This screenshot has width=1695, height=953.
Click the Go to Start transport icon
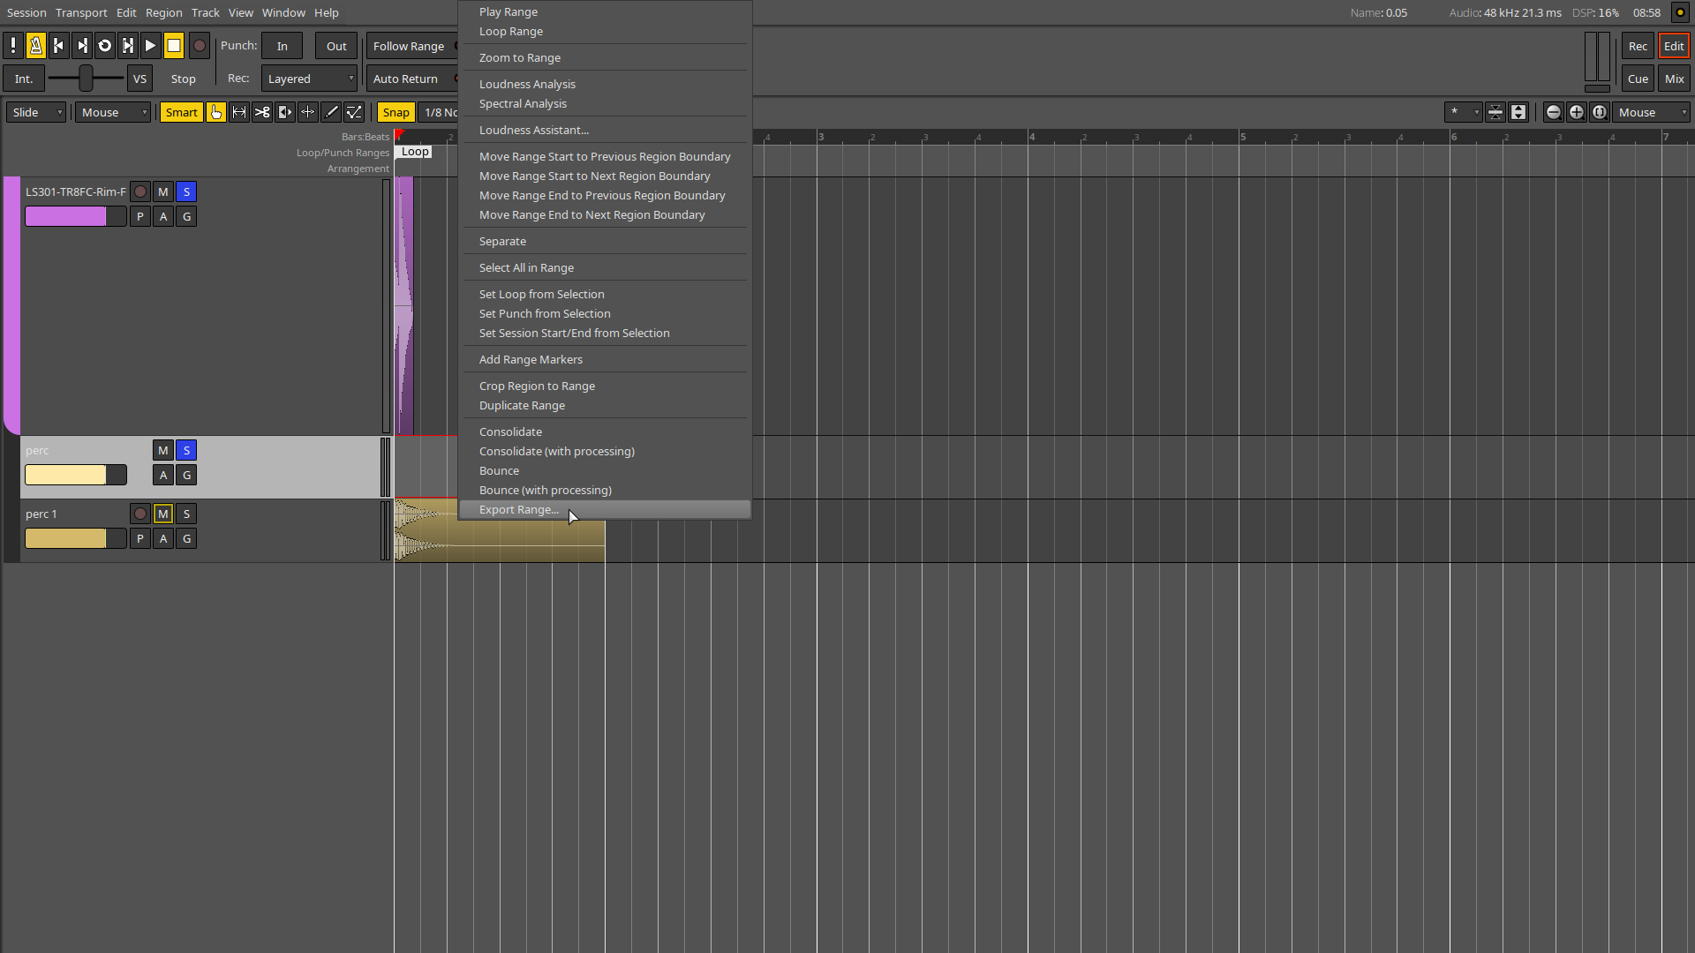[x=59, y=46]
